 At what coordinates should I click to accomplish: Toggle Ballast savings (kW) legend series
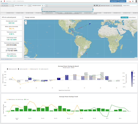(12, 69)
